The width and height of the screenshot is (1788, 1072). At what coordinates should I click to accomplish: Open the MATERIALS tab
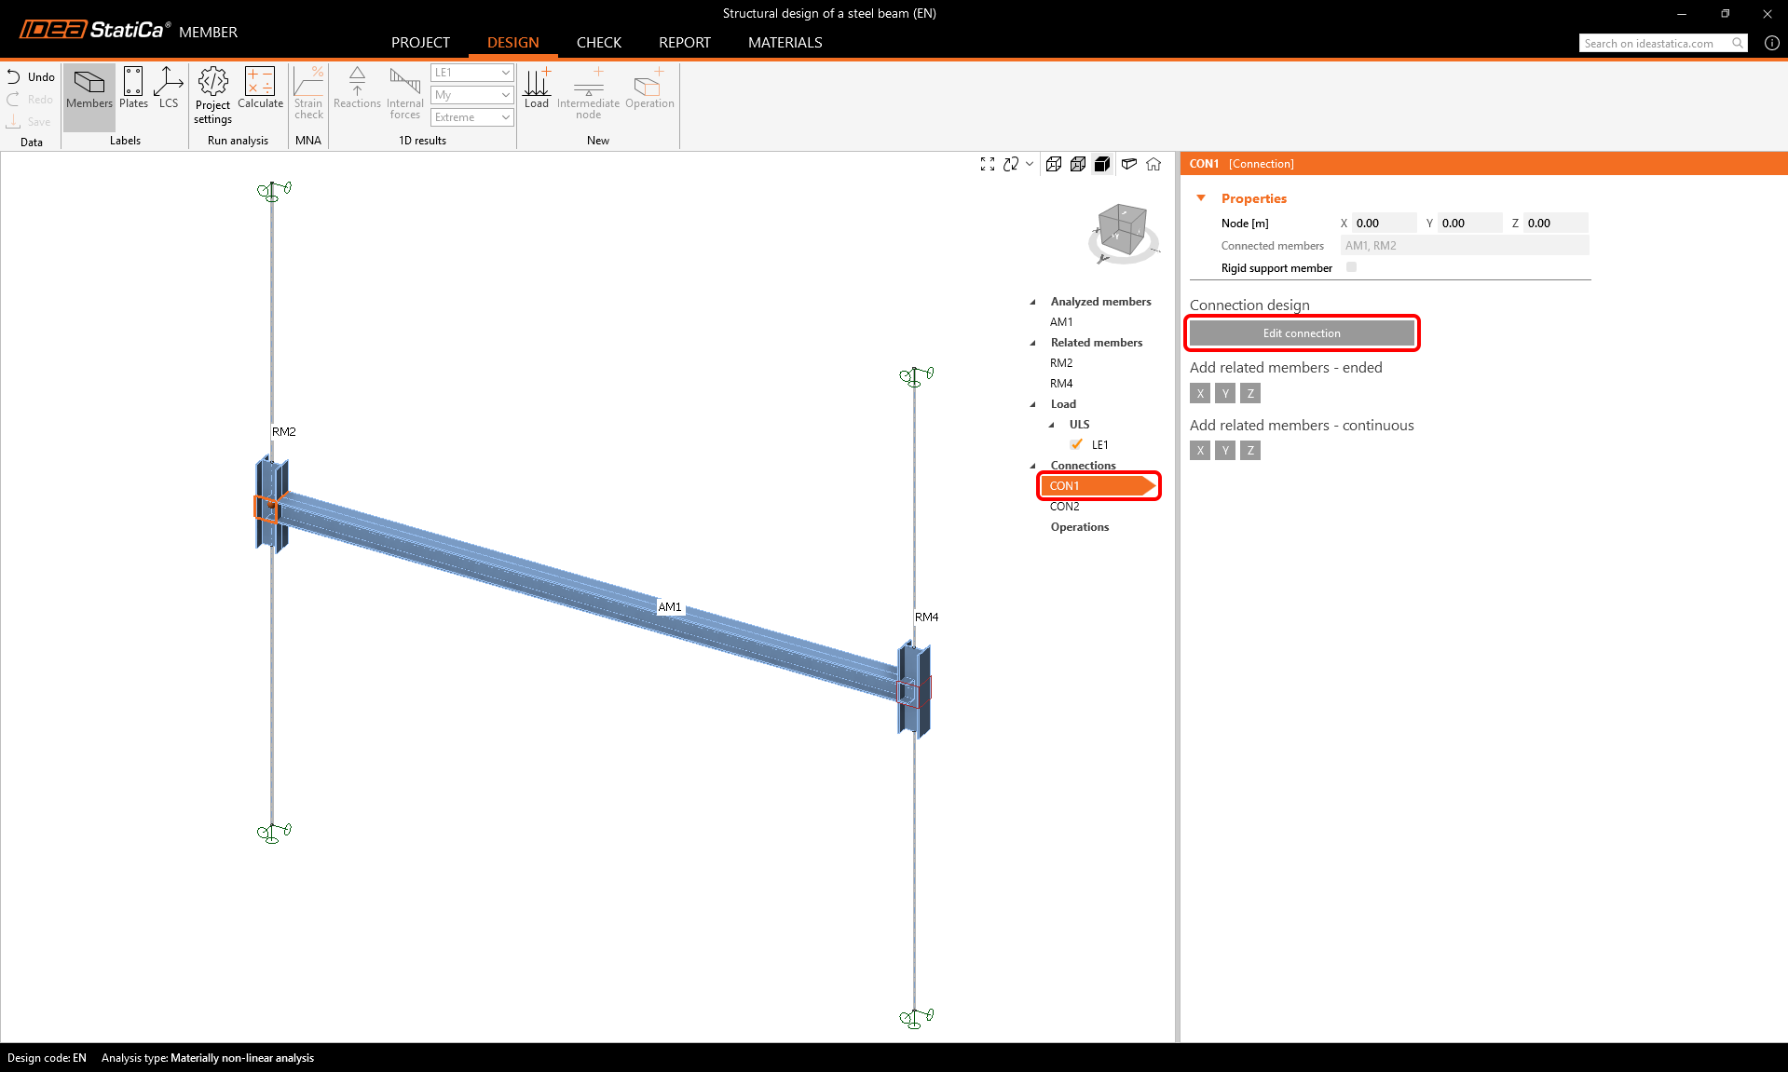click(785, 43)
